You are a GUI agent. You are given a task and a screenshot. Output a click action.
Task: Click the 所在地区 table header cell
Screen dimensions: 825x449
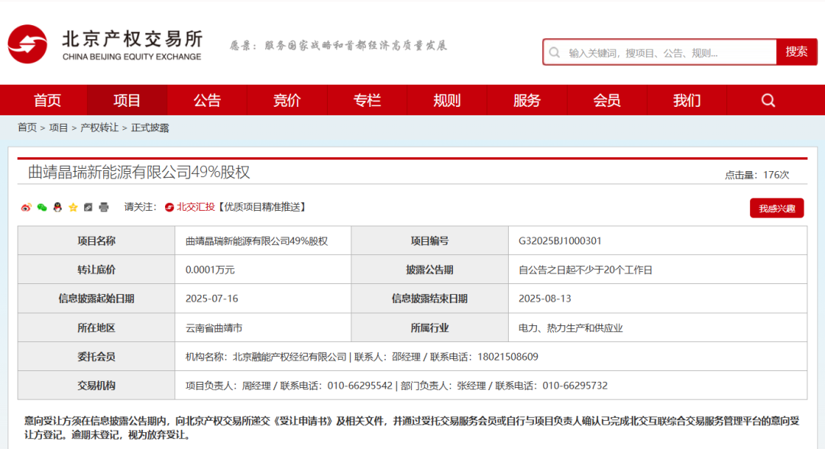coord(96,328)
